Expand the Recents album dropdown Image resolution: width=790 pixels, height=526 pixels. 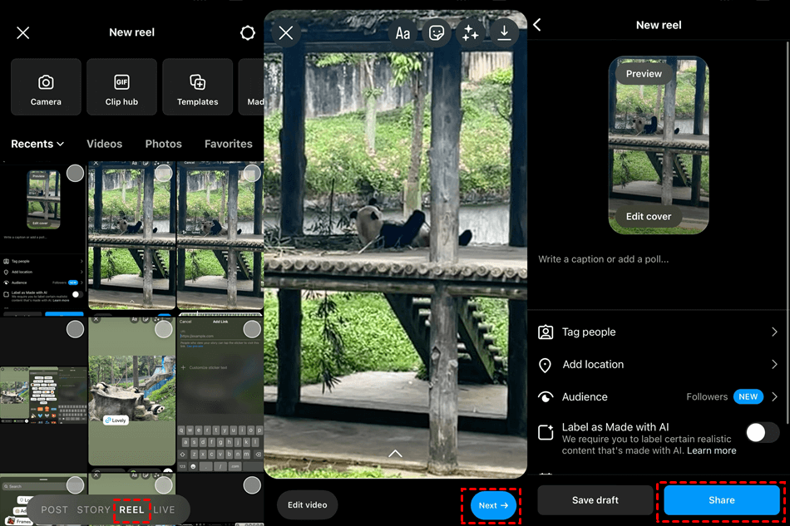click(37, 144)
